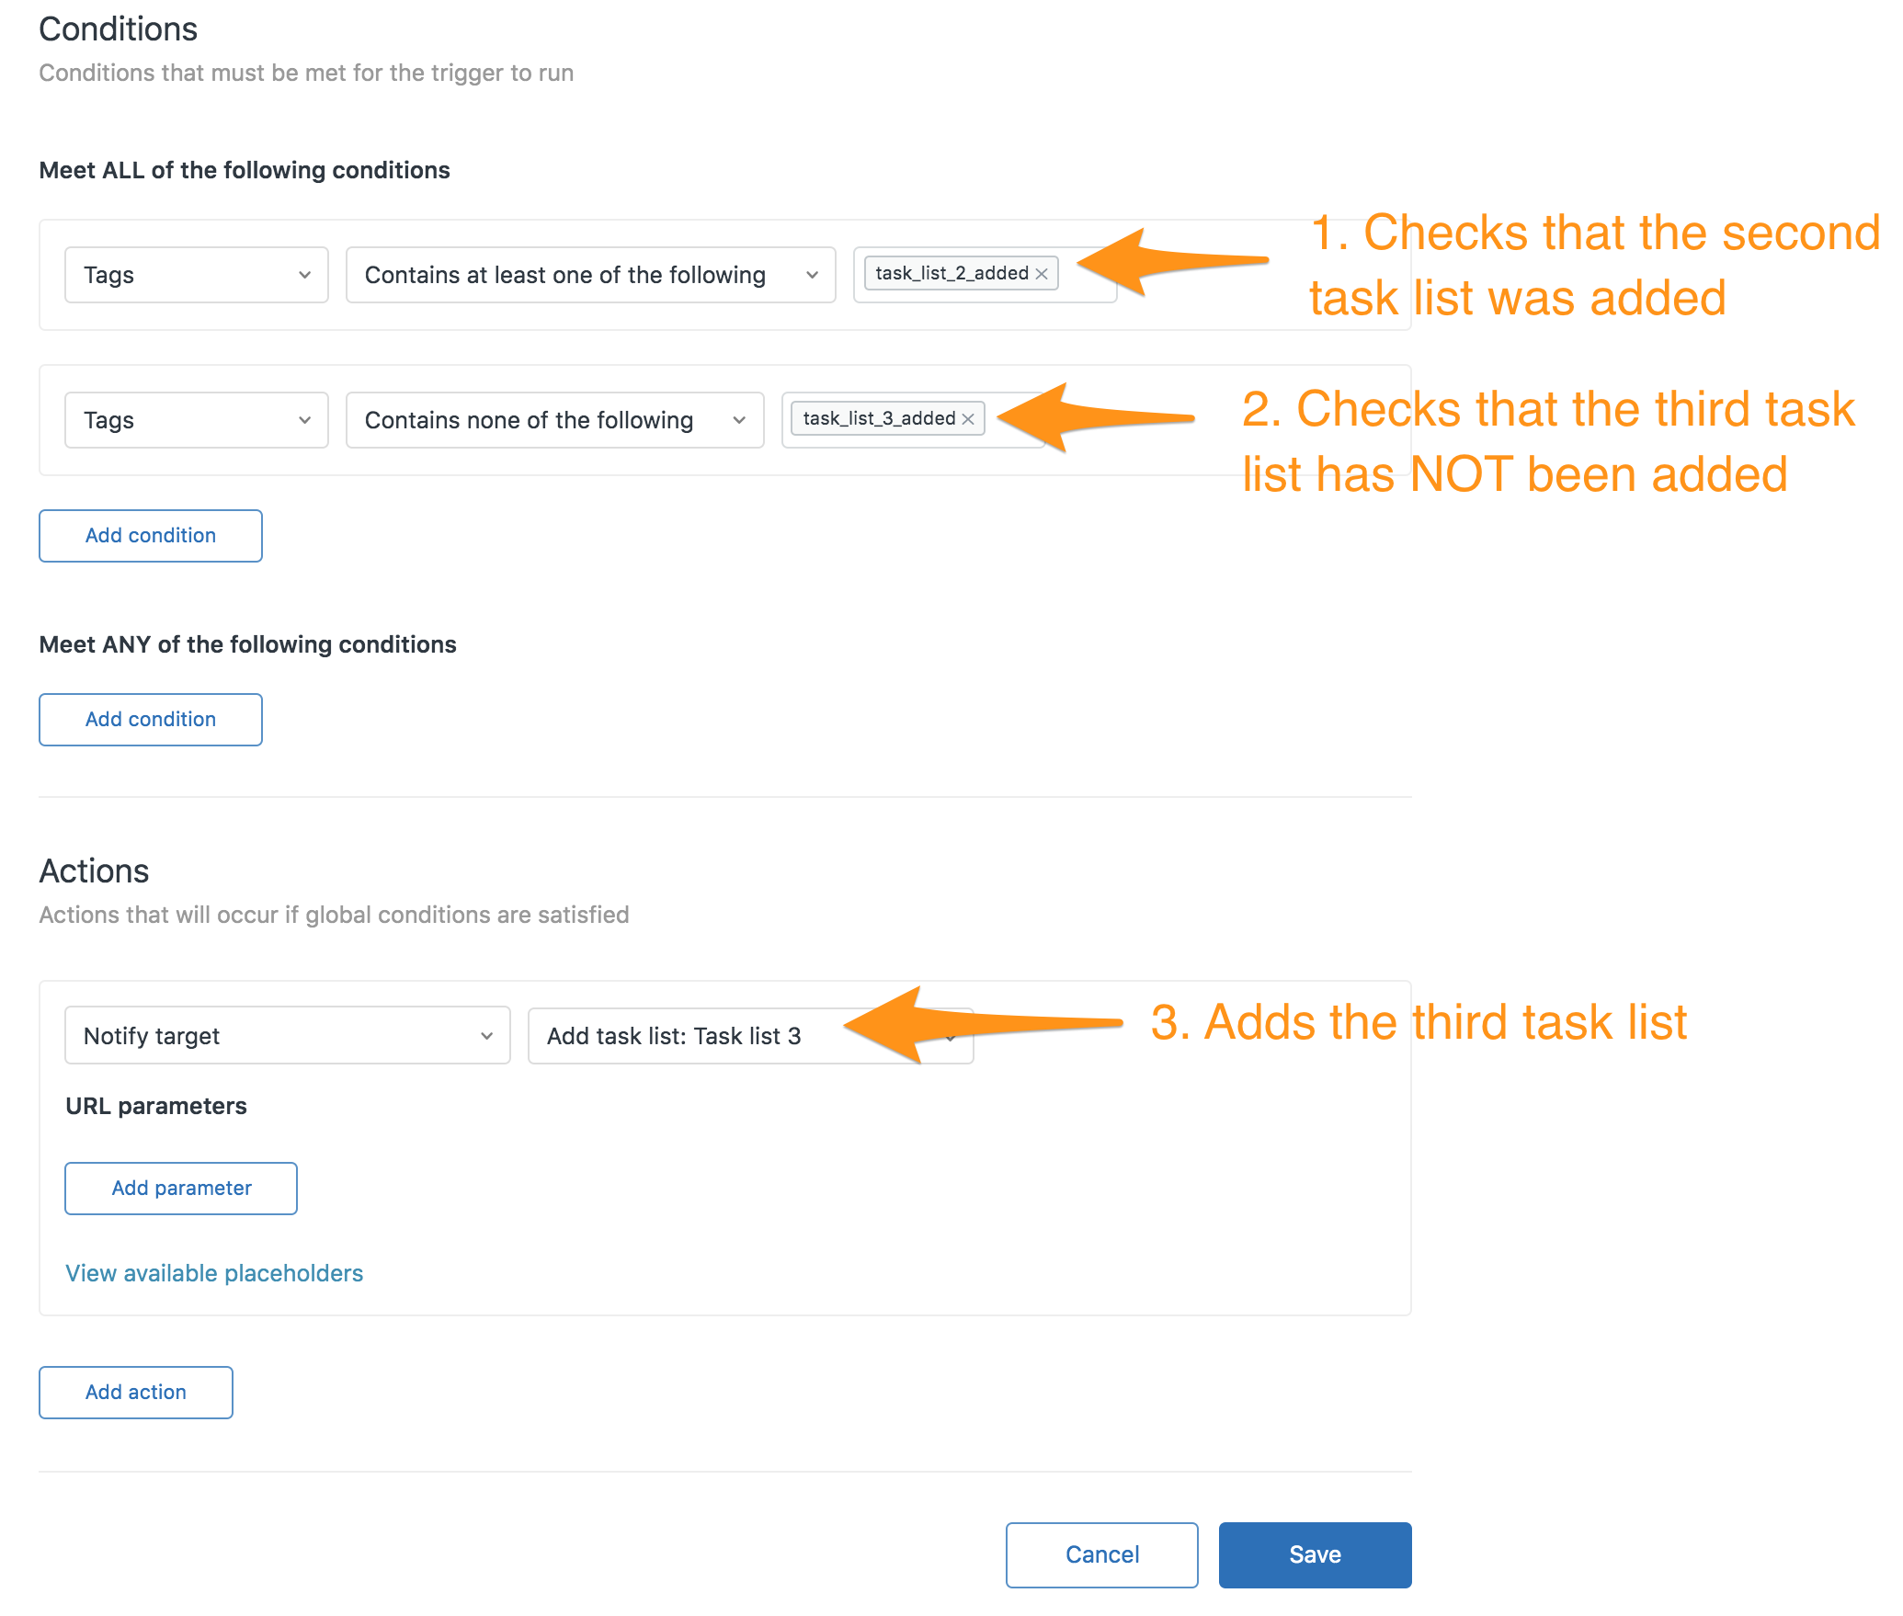Click the Add action button

click(136, 1393)
